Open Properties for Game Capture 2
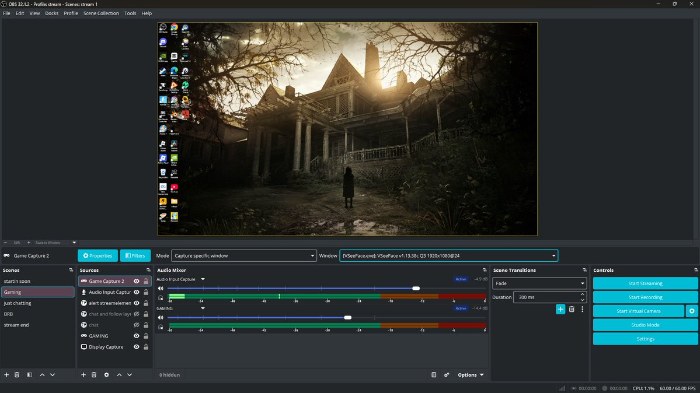Screen dimensions: 700x393 point(97,255)
